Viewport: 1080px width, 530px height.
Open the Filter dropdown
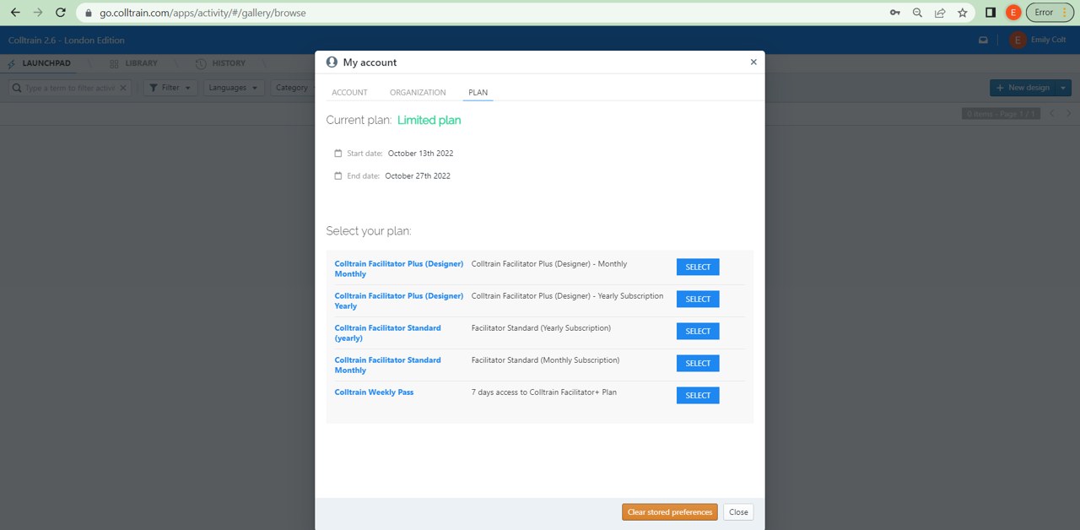pyautogui.click(x=171, y=88)
